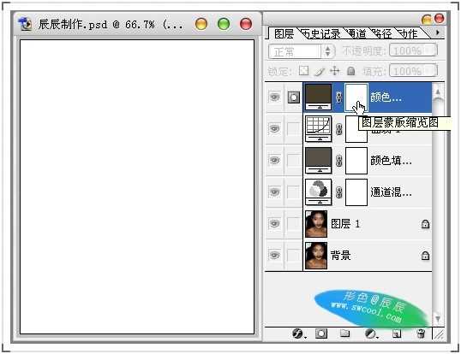The image size is (461, 354).
Task: Click the lock all padlock icon
Action: tap(350, 71)
